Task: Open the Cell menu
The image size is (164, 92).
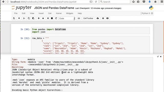Action: (x=50, y=13)
